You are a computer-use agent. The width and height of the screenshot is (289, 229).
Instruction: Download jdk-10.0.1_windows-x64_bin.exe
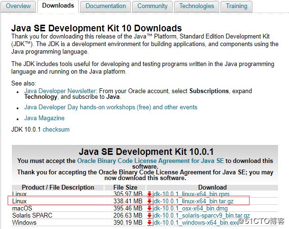point(196,222)
